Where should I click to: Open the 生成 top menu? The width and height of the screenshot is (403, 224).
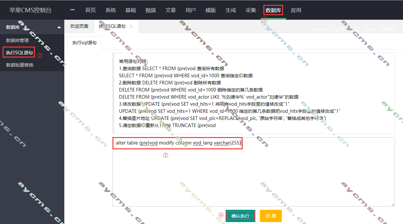tap(231, 10)
